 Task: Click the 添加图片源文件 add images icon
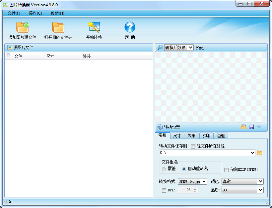pos(22,27)
